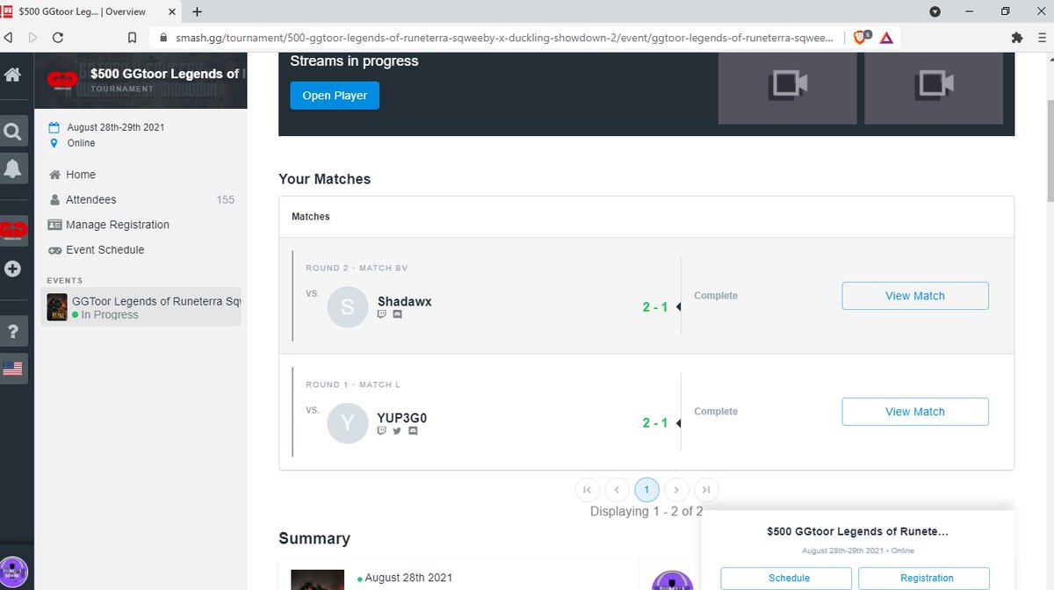Click the Brave Shields lion icon
1054x590 pixels.
pyautogui.click(x=861, y=38)
